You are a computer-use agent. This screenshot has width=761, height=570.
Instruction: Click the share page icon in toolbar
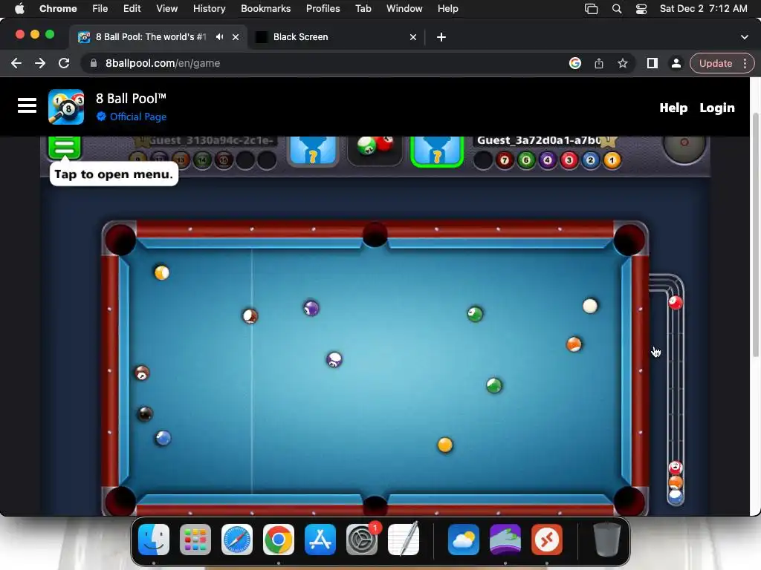[599, 63]
